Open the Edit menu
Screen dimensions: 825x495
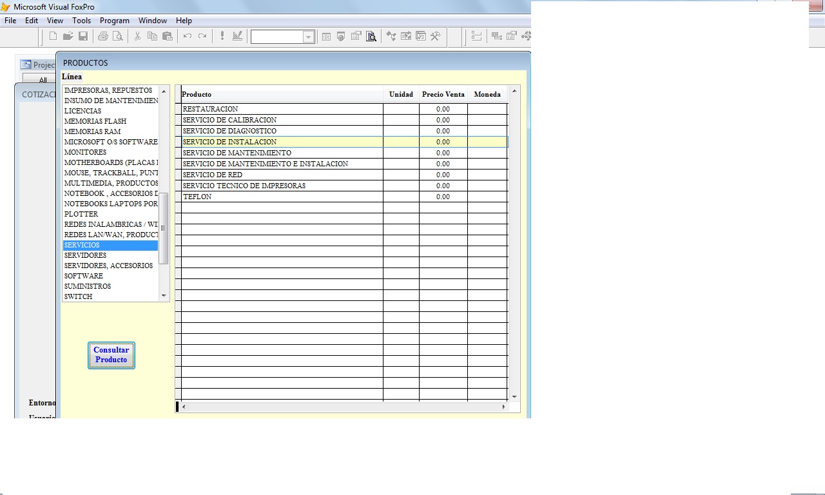point(32,21)
